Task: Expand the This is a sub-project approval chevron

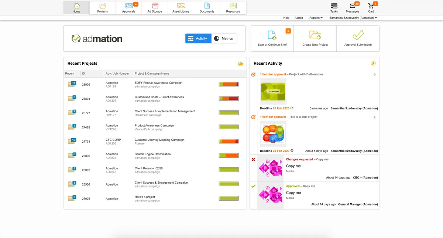Action: pos(375,117)
